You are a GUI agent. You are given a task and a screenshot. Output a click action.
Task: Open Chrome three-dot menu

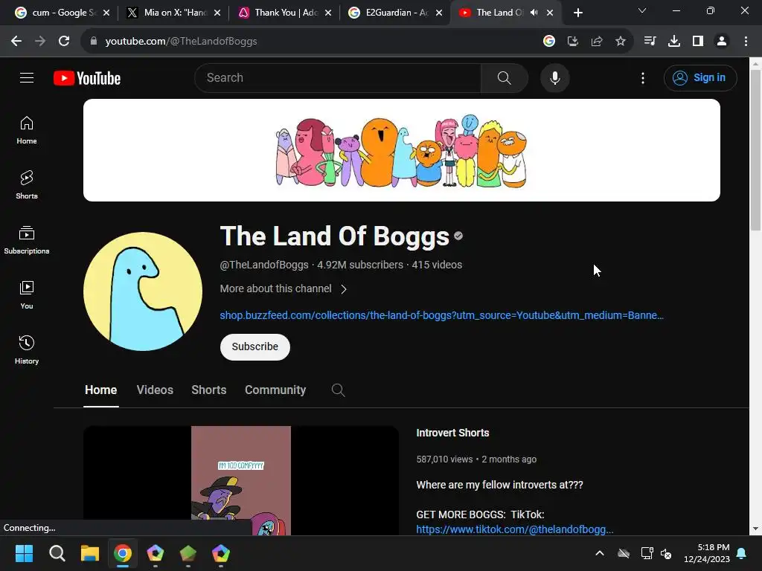click(x=746, y=42)
